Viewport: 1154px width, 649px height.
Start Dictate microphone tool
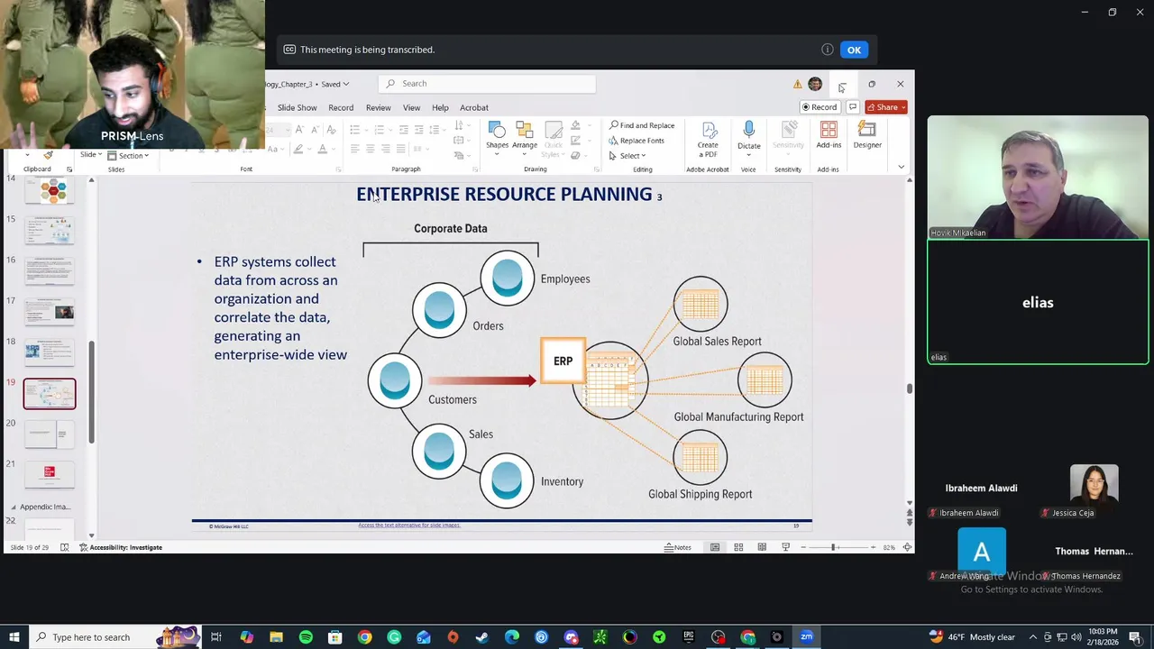click(x=748, y=137)
